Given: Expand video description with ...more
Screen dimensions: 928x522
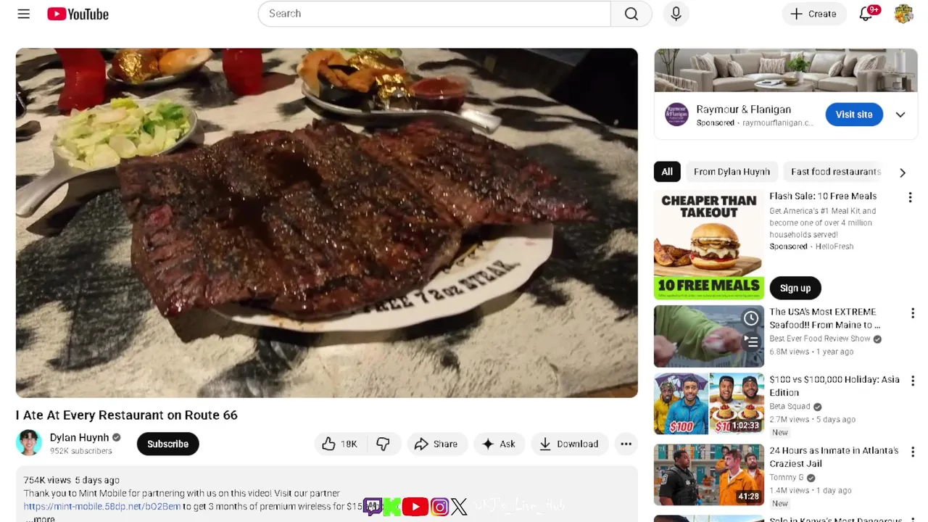Looking at the screenshot, I should [39, 518].
